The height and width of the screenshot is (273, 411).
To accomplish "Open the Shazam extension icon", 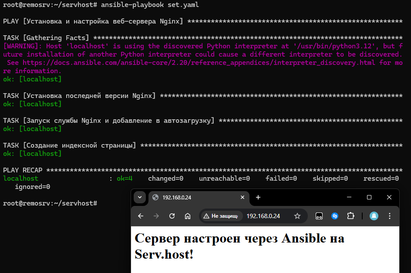I will tap(335, 216).
